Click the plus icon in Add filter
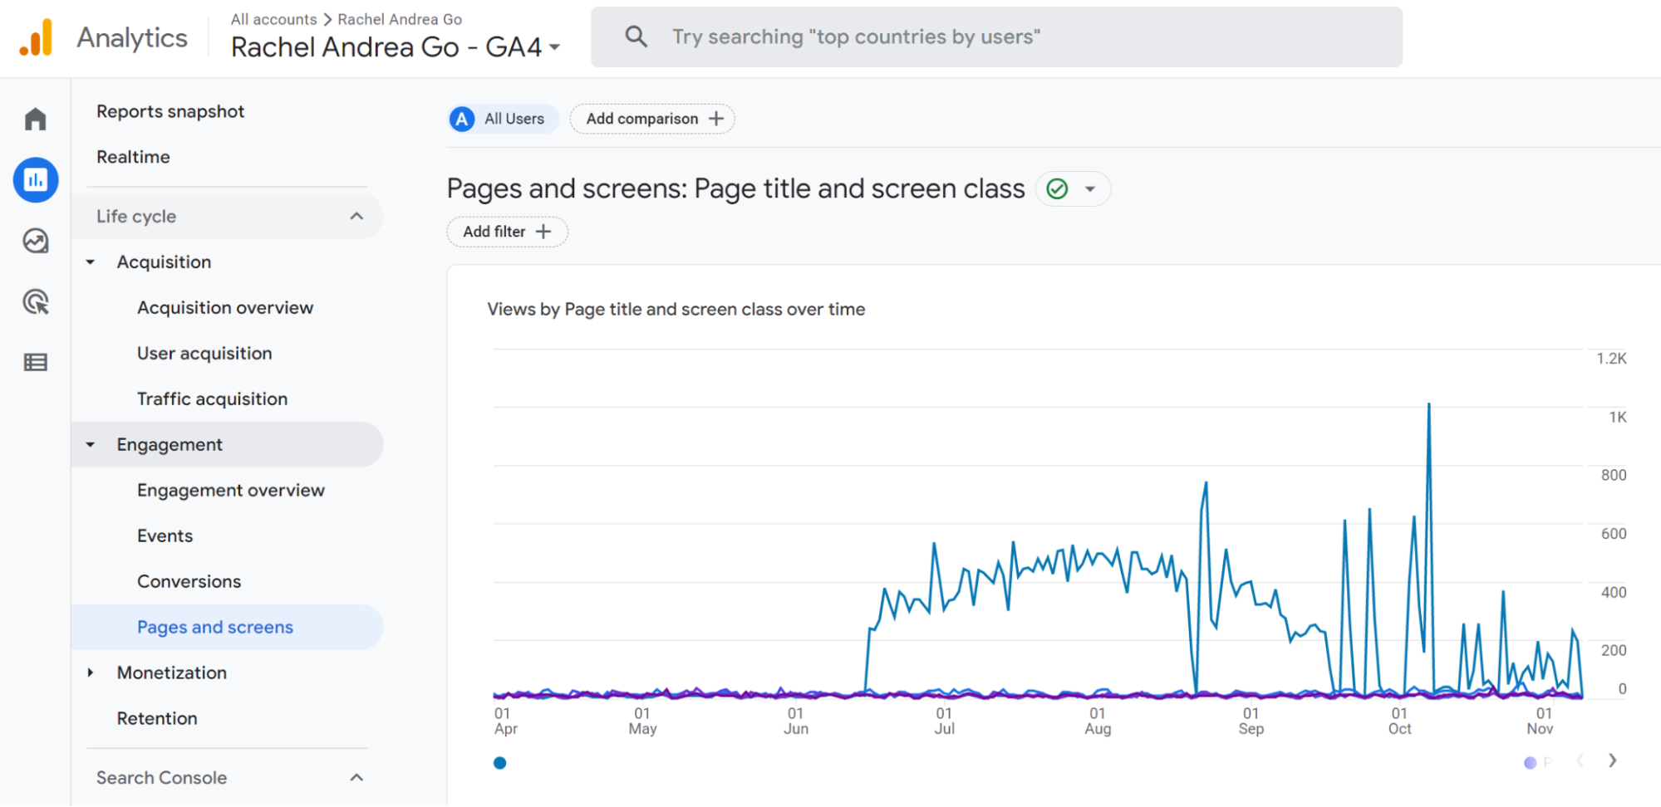Viewport: 1661px width, 807px height. 543,232
